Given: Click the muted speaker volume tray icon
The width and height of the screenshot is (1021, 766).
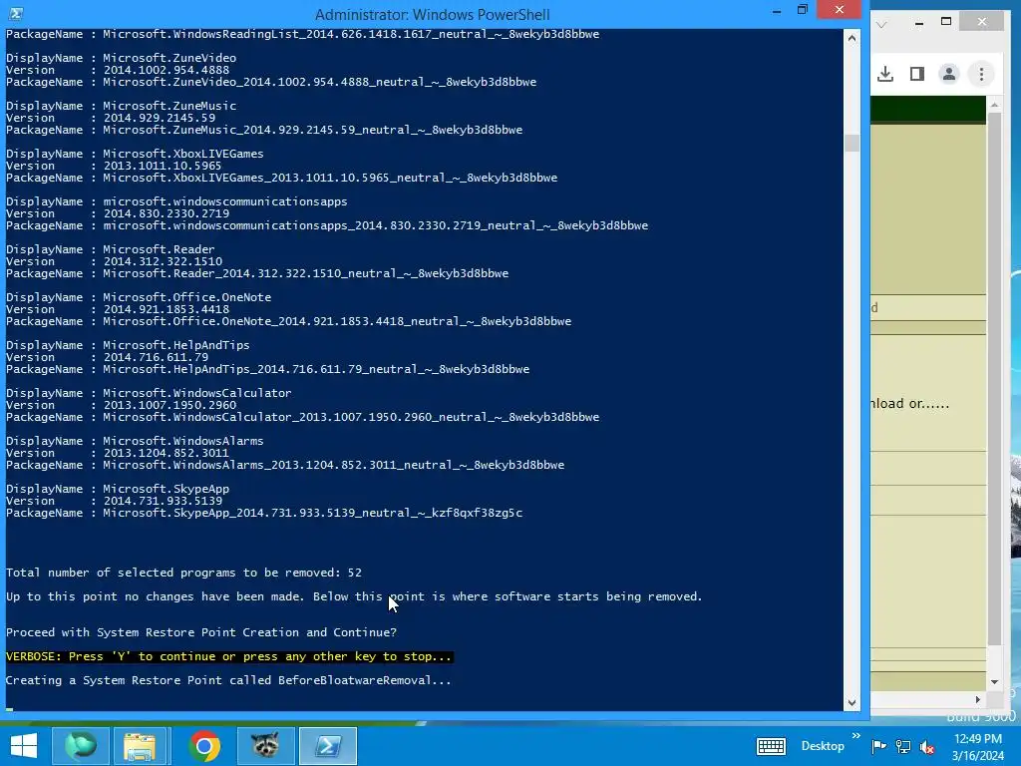Looking at the screenshot, I should pos(927,746).
